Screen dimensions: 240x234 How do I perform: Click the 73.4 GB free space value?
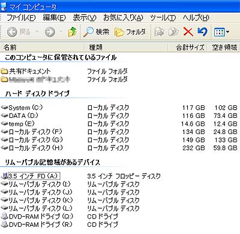pos(225,116)
